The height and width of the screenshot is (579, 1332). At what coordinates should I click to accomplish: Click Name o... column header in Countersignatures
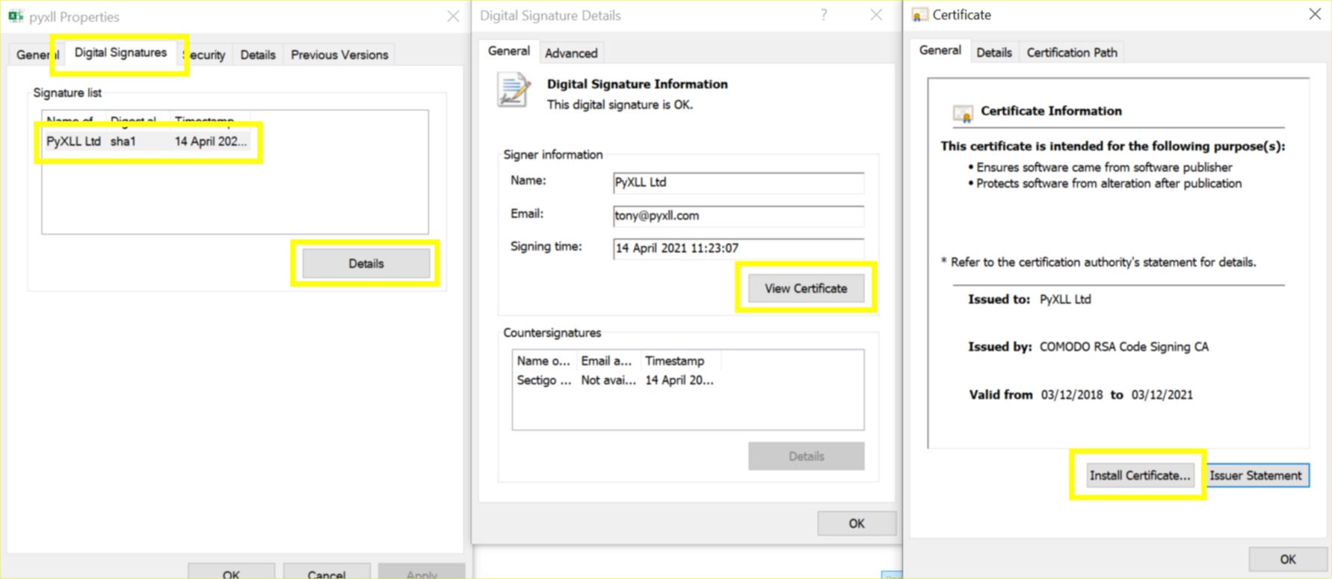(544, 361)
